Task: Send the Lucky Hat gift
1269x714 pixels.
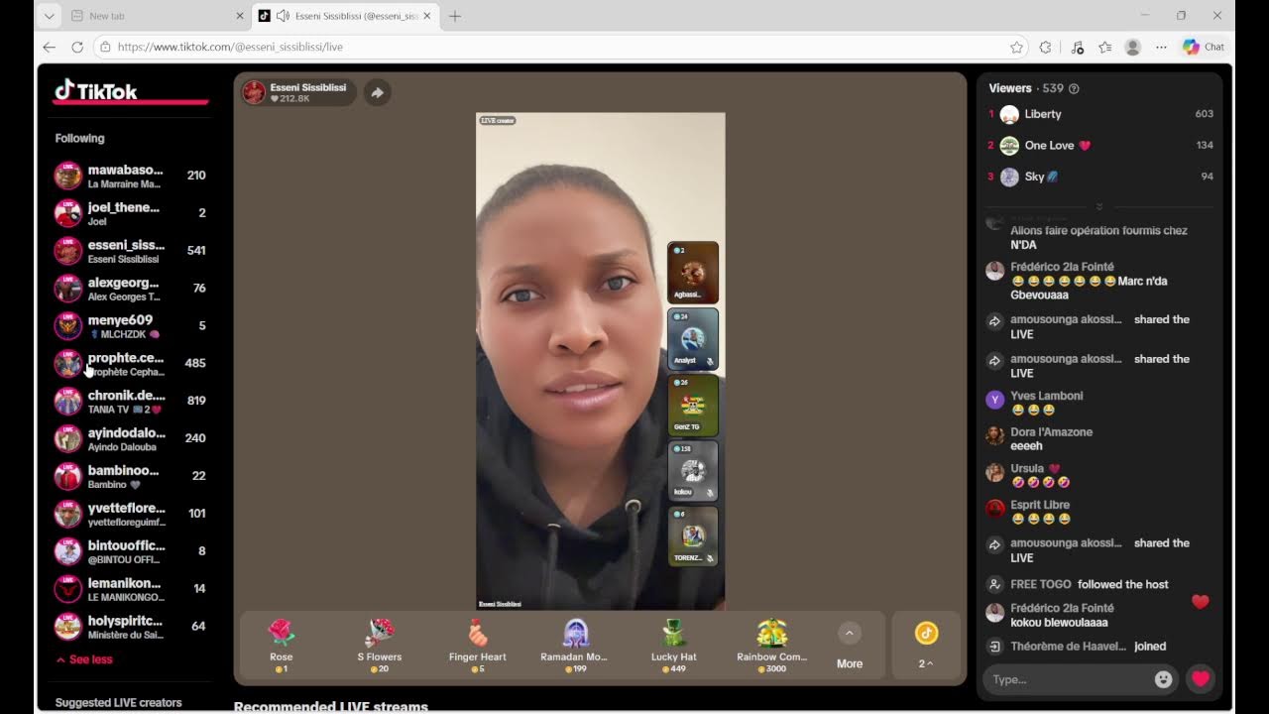Action: tap(674, 646)
